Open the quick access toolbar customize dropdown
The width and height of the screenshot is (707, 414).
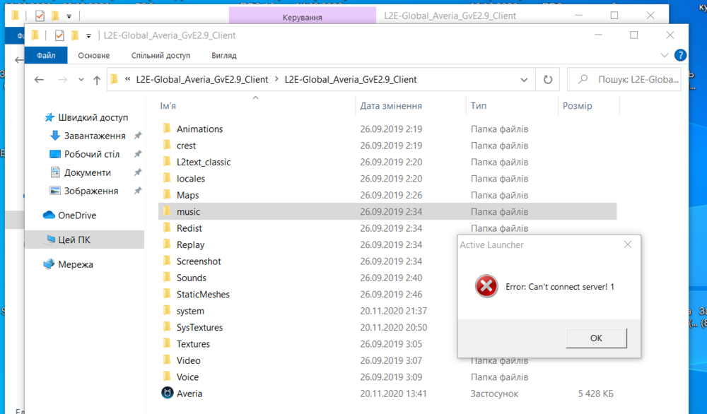pos(87,35)
